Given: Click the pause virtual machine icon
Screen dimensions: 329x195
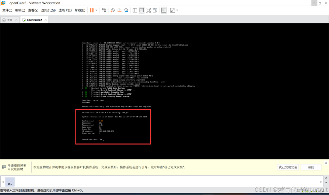Looking at the screenshot, I should tap(92, 10).
